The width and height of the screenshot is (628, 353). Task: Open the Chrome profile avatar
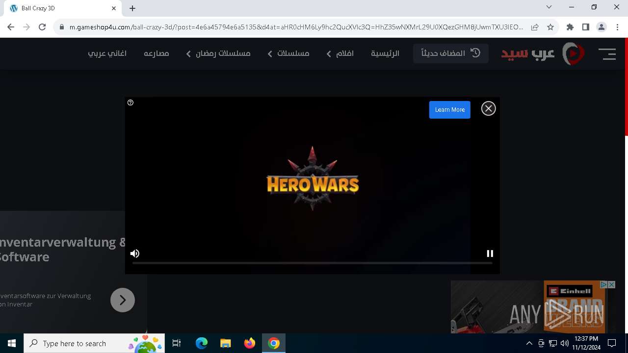point(601,27)
